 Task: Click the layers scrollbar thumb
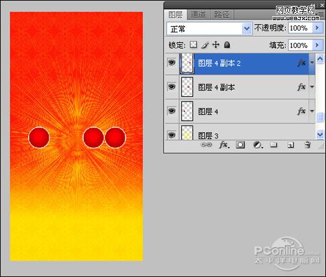tap(320, 117)
